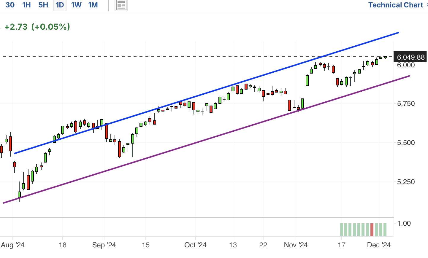Click the 1.00 indicator axis label

(x=404, y=223)
